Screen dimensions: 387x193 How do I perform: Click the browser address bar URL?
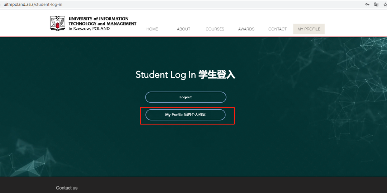coord(33,4)
